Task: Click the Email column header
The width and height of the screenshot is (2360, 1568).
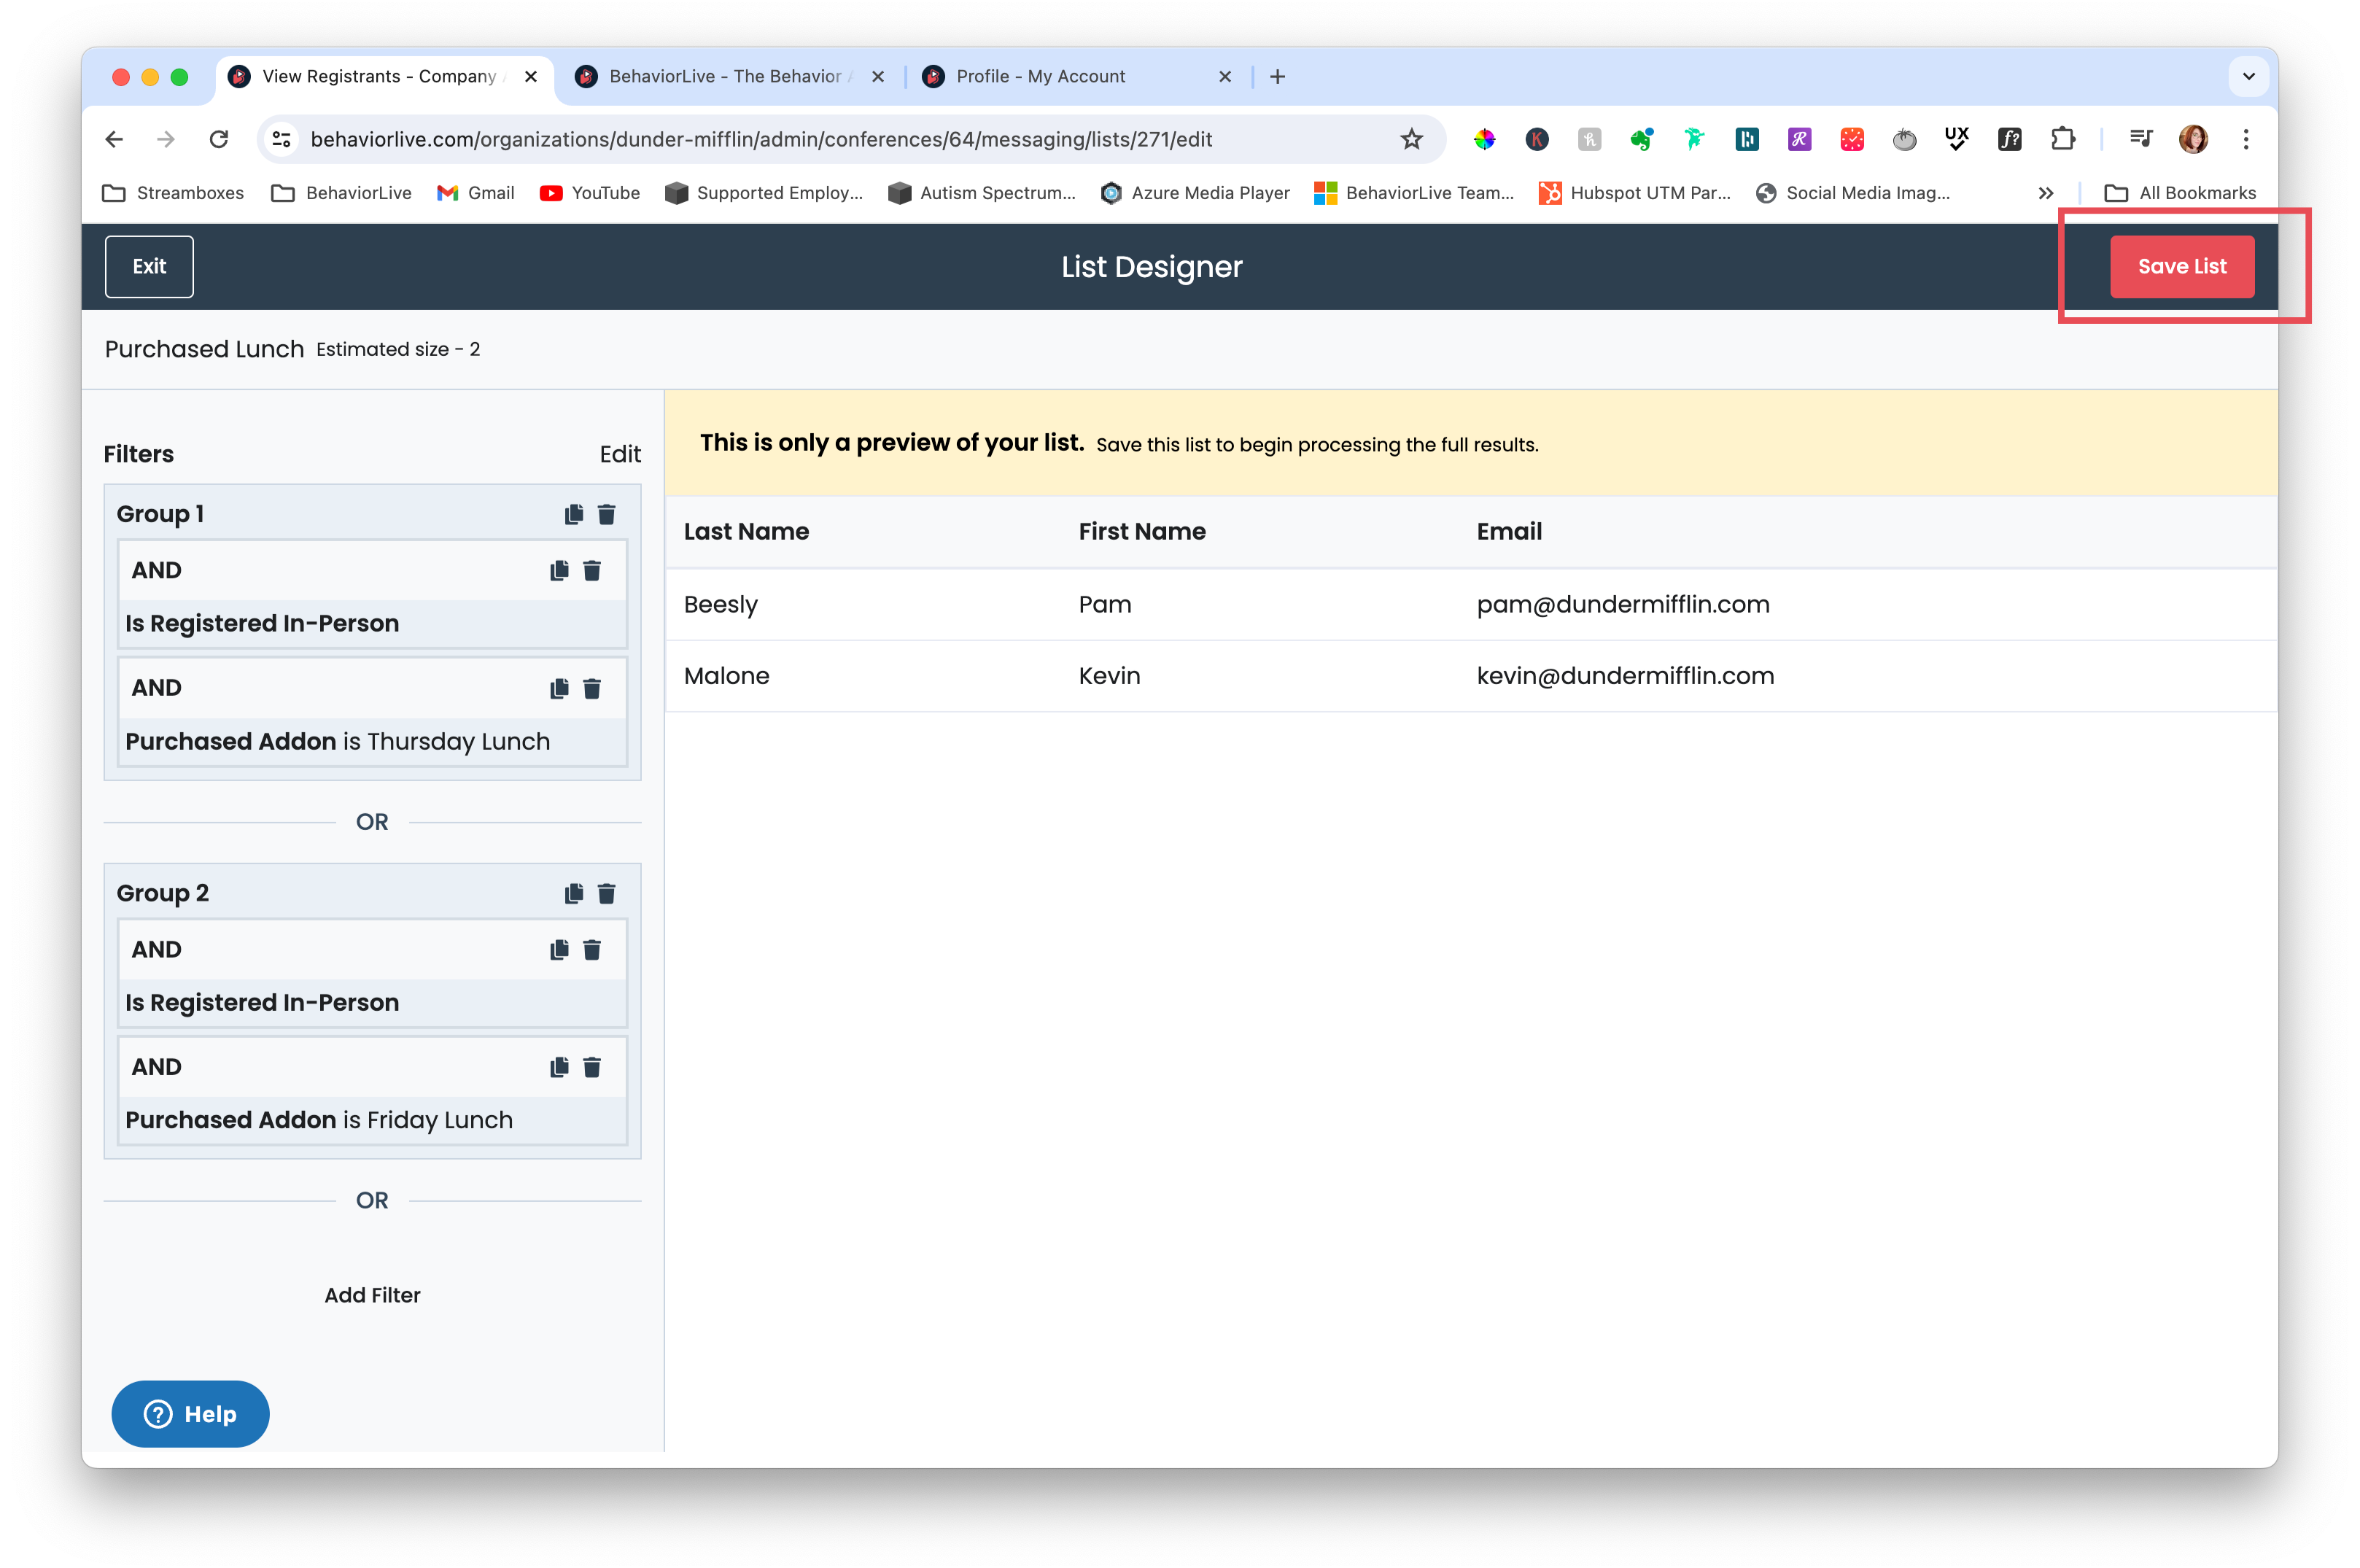Action: (x=1509, y=532)
